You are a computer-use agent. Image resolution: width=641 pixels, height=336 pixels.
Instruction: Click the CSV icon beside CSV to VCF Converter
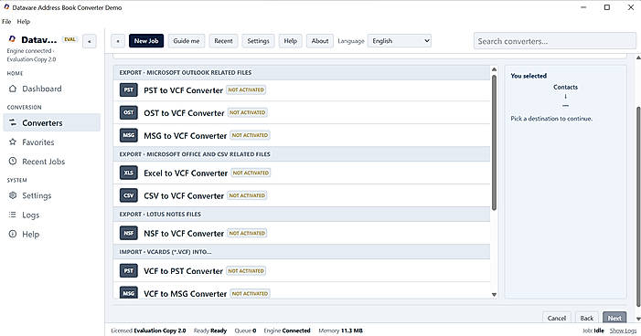point(128,195)
